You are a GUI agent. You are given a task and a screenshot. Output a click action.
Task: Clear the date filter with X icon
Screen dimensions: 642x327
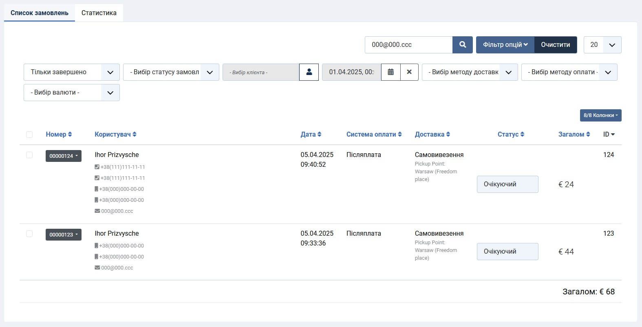[409, 72]
